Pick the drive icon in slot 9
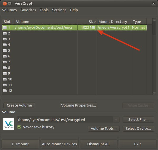158x150 pixels. pyautogui.click(x=5, y=73)
